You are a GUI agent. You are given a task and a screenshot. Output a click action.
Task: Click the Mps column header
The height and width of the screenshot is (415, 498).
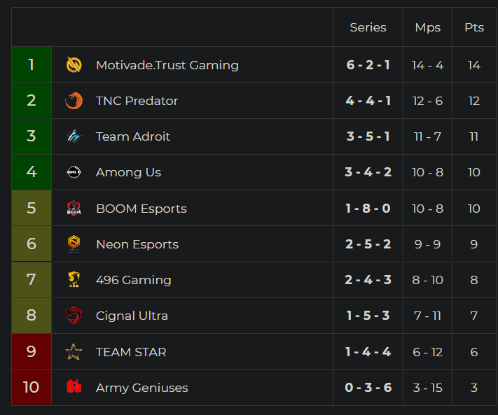427,27
